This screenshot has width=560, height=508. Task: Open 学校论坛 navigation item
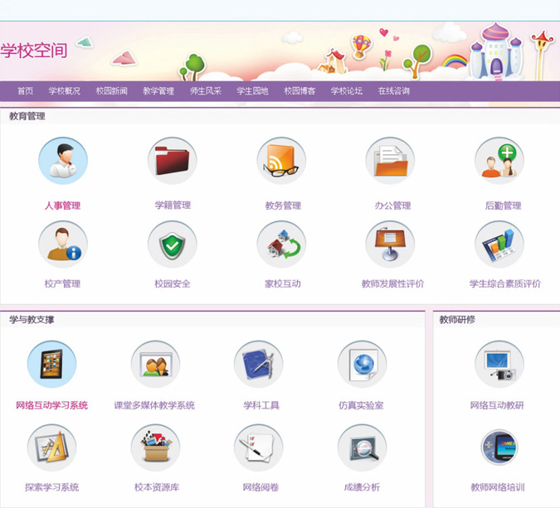point(347,91)
